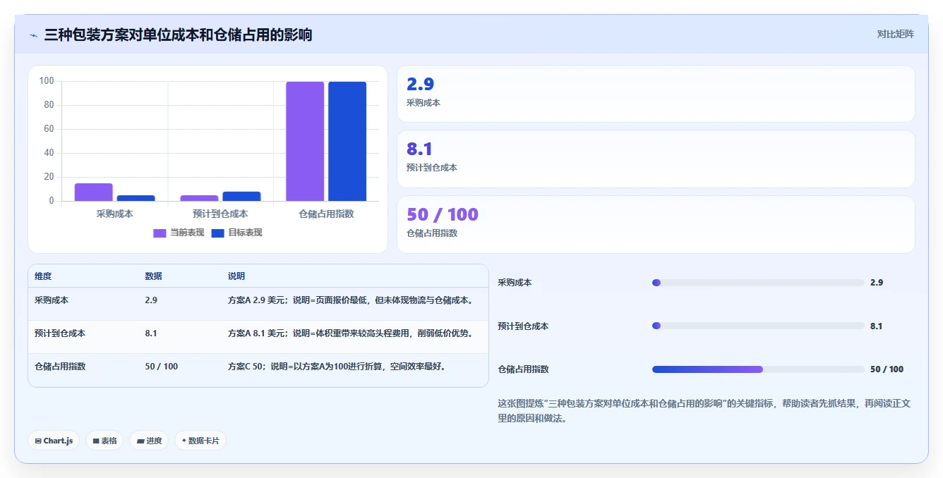Open the 50 / 100 仓储占用指数 card

(x=656, y=224)
